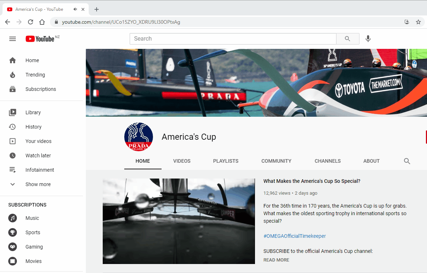Image resolution: width=427 pixels, height=273 pixels.
Task: Switch to the VIDEOS tab
Action: click(x=182, y=161)
